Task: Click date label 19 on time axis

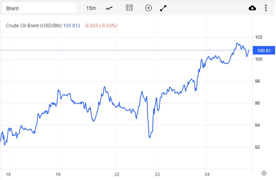Action: click(x=58, y=174)
